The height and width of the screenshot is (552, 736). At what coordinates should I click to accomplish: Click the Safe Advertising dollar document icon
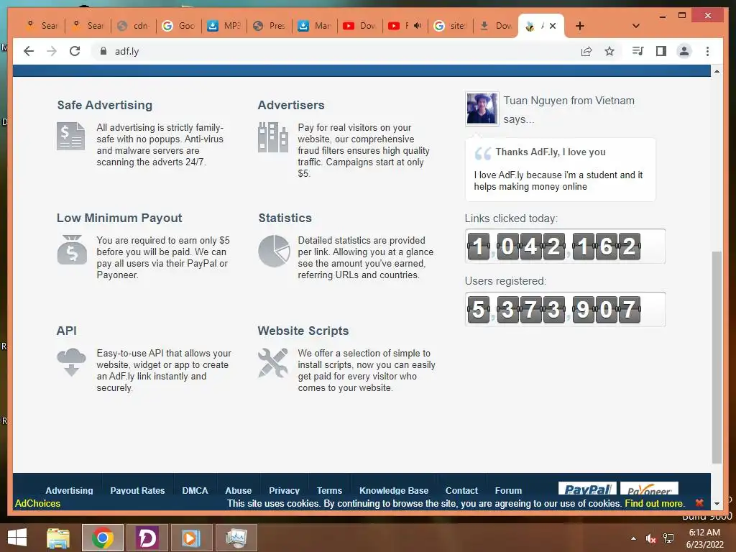pyautogui.click(x=71, y=136)
